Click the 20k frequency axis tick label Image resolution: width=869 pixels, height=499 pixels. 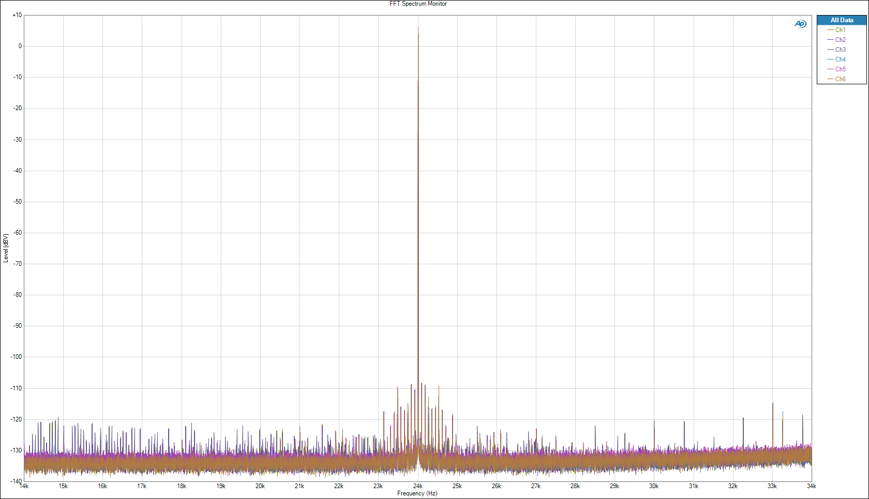click(260, 486)
